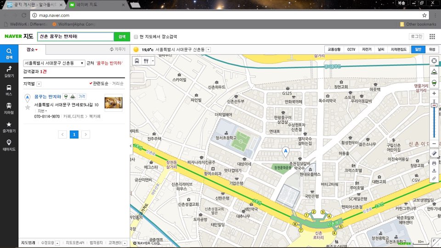441x248 pixels.
Task: Sort results by 거리순
Action: coord(118,83)
